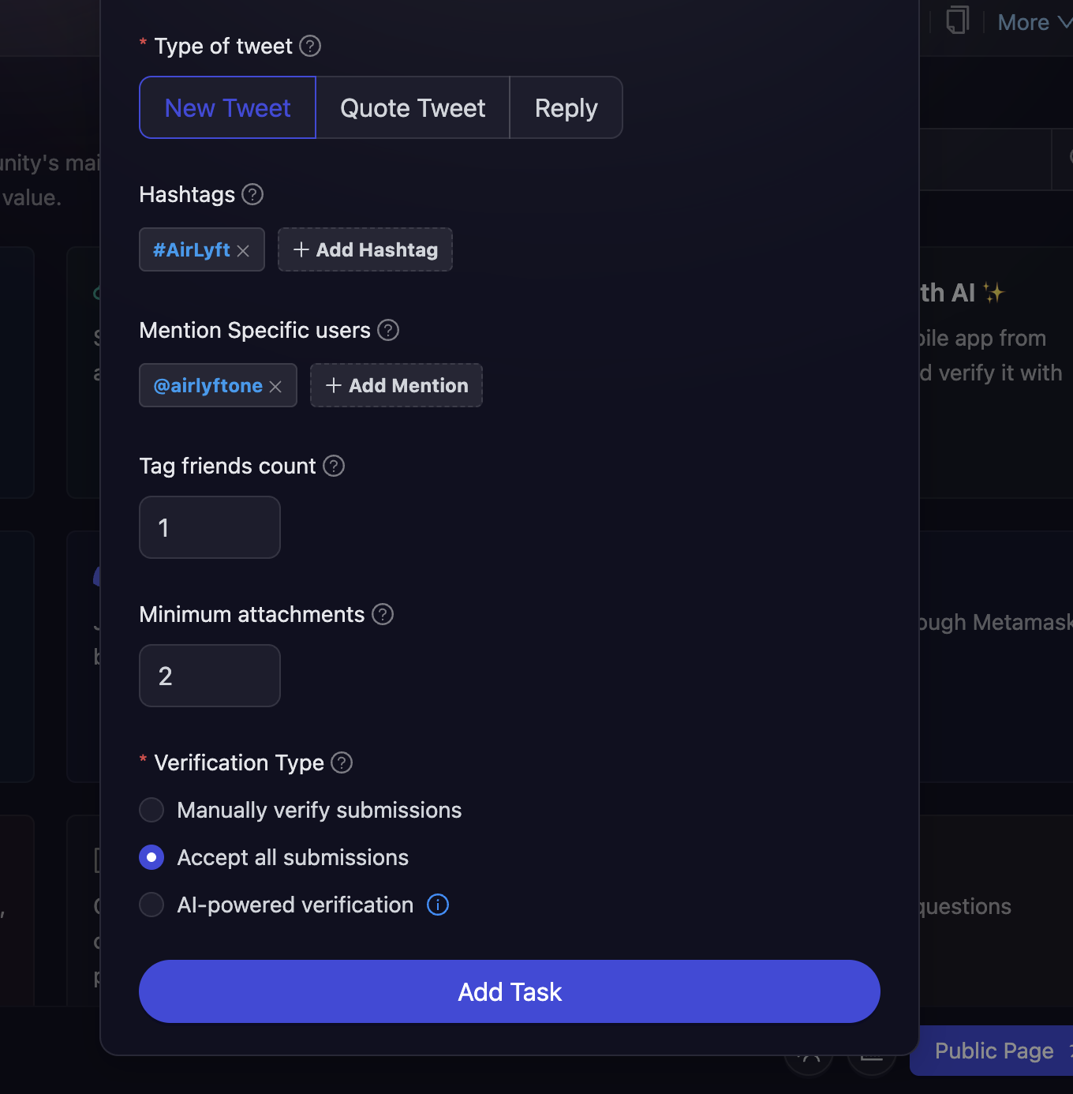Click the Add Mention button
This screenshot has height=1094, width=1073.
(x=396, y=385)
